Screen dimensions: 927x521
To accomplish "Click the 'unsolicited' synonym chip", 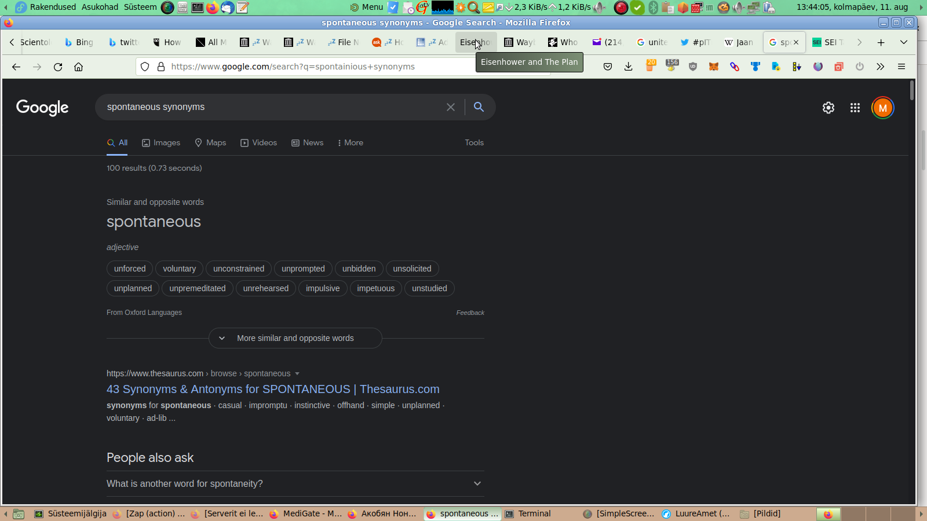I will click(412, 269).
